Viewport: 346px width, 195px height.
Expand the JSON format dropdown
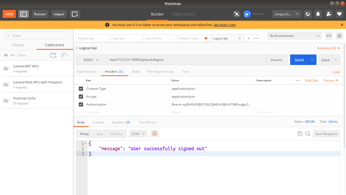coord(138,134)
